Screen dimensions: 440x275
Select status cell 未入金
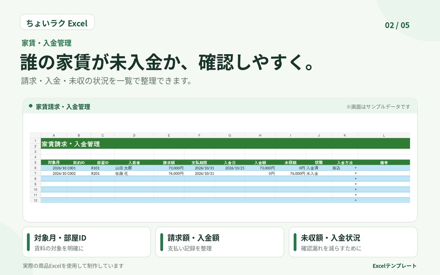click(x=319, y=174)
